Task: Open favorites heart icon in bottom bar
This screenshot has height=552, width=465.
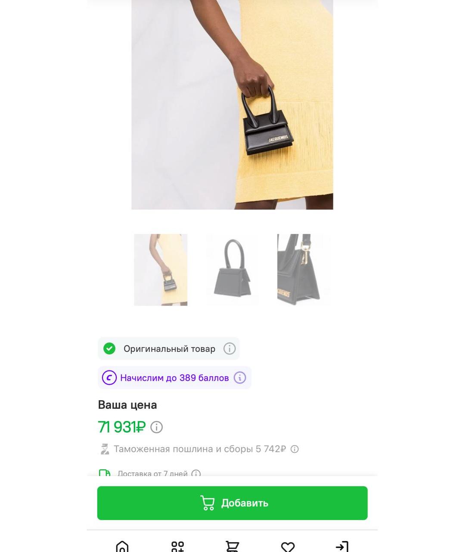Action: tap(288, 547)
